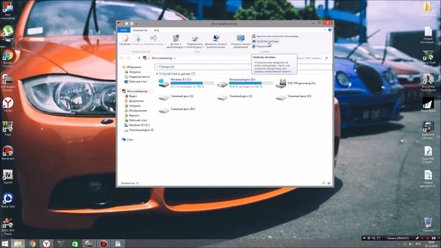The width and height of the screenshot is (441, 248).
Task: Open Chrome from the taskbar
Action: click(32, 243)
